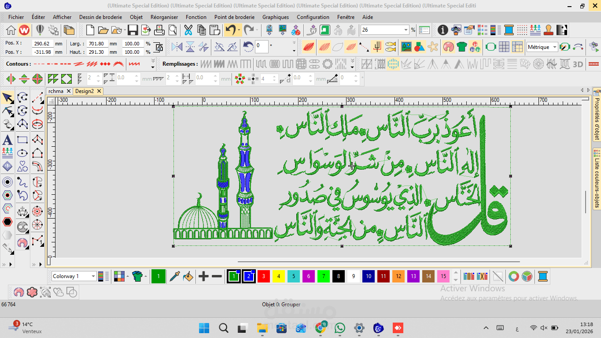Undo the last action
Screen dimensions: 601x338
230,30
